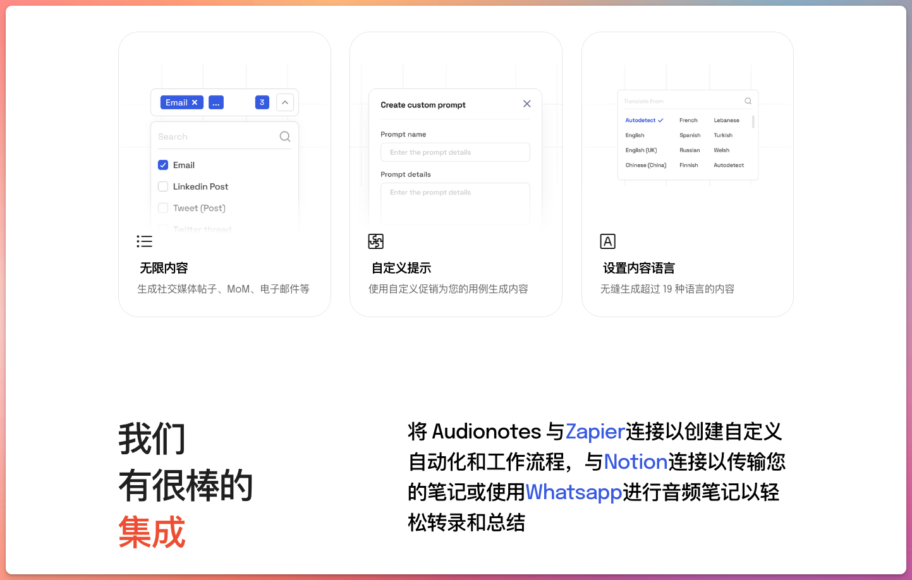Screen dimensions: 912x580
Task: Choose Russian from the language list
Action: tap(689, 150)
